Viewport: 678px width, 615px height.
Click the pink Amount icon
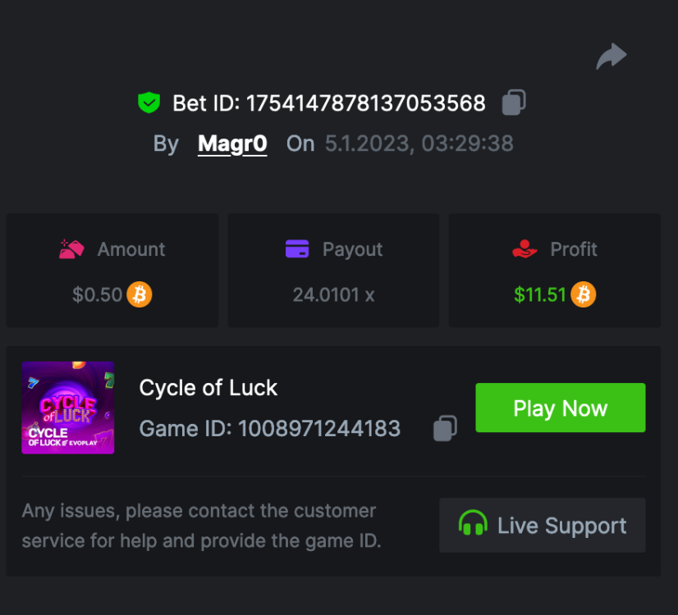pos(72,248)
